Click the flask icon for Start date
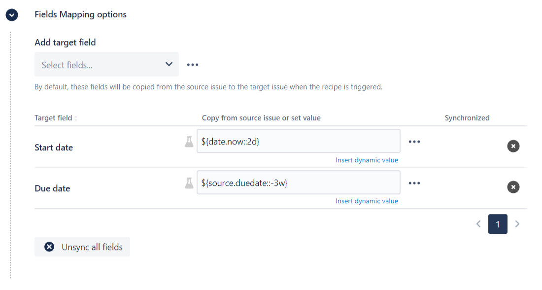 pyautogui.click(x=189, y=142)
